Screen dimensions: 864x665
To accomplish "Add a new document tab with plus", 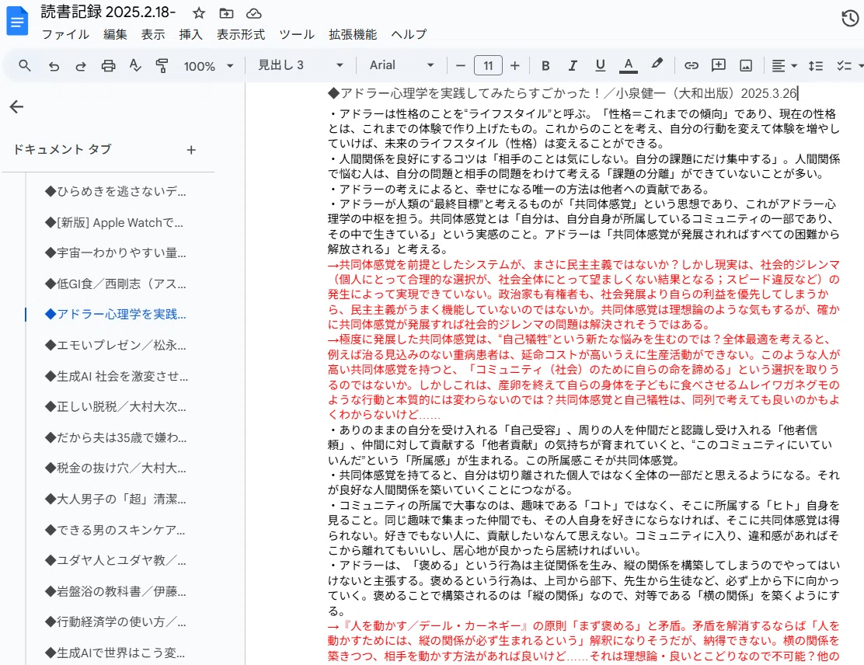I will (191, 150).
